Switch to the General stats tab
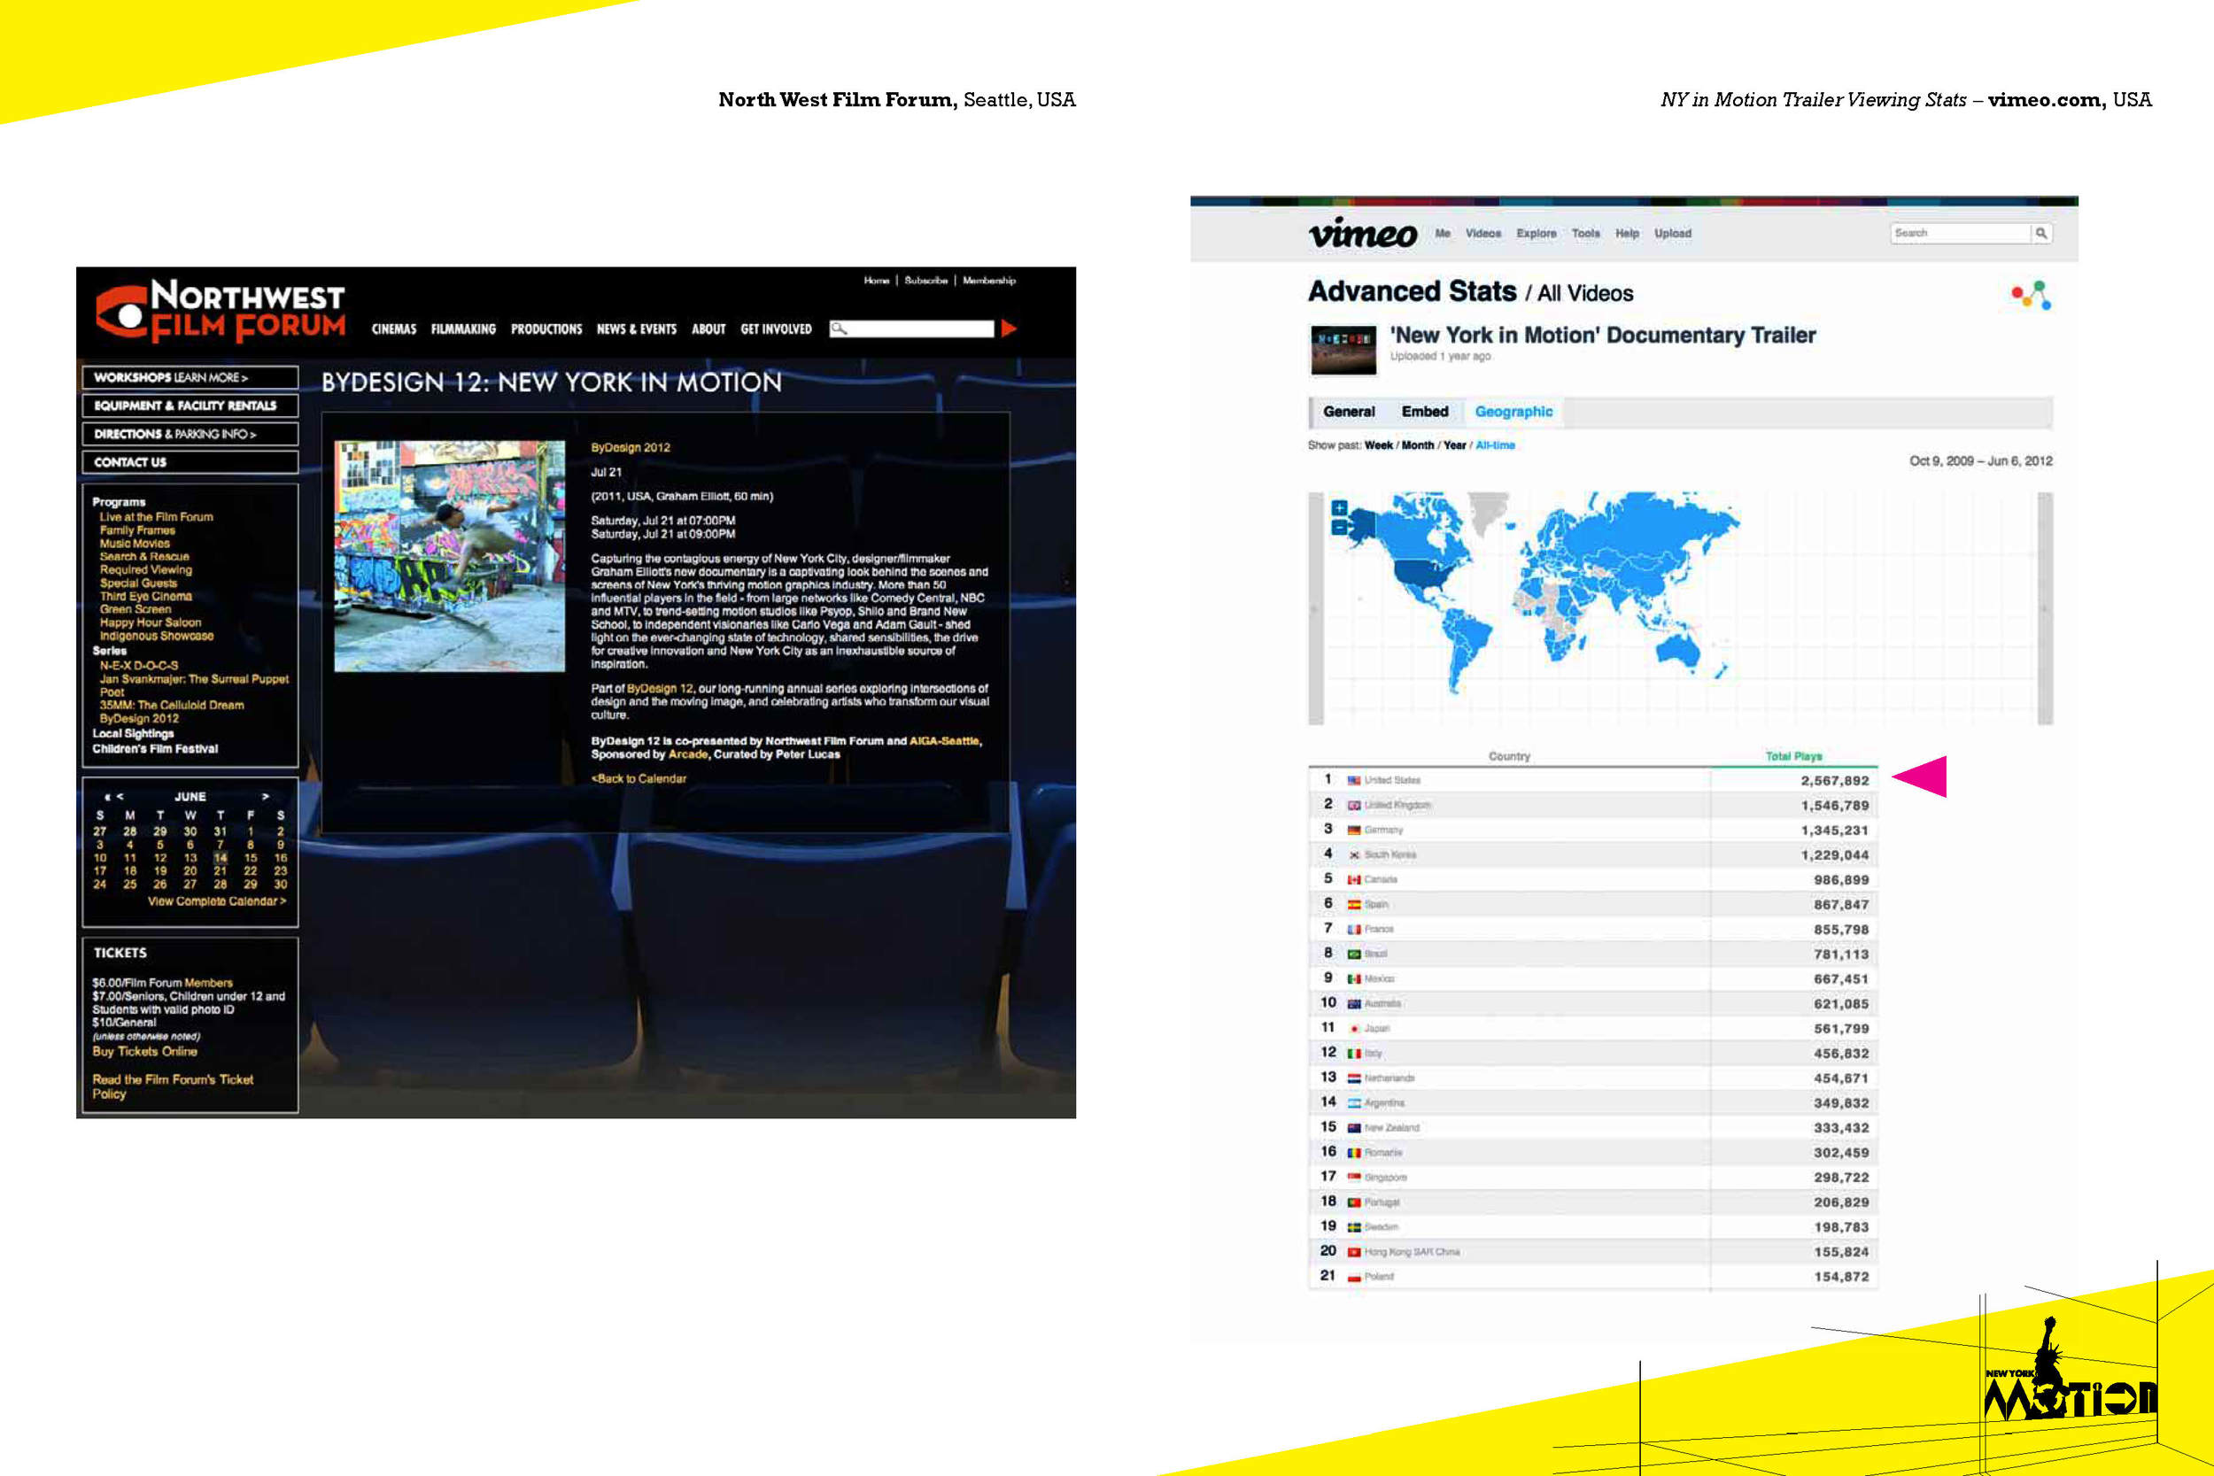This screenshot has width=2214, height=1476. coord(1349,412)
